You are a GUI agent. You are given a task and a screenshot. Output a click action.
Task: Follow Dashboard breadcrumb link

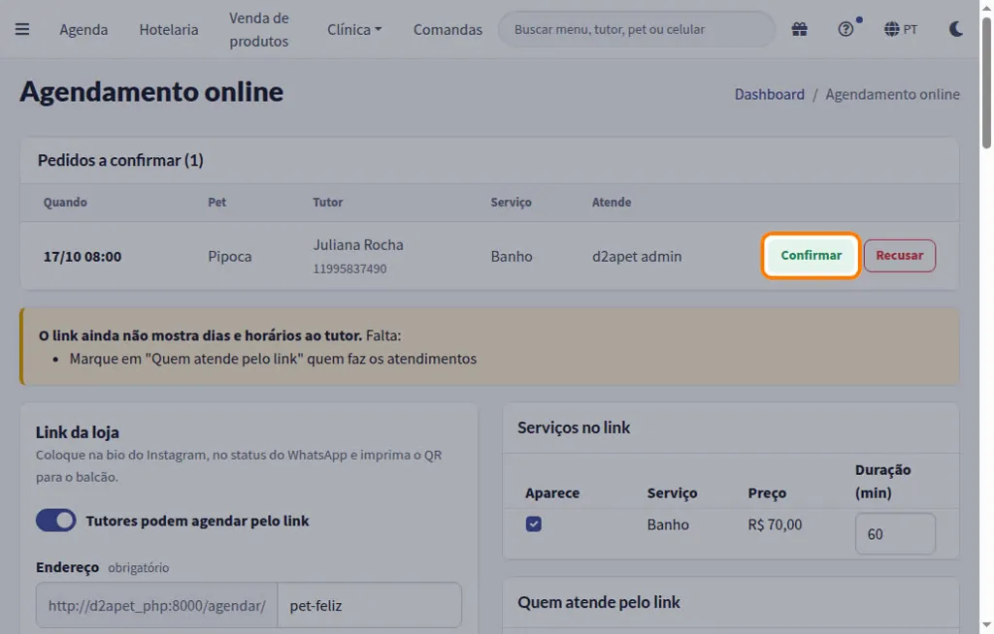[769, 94]
